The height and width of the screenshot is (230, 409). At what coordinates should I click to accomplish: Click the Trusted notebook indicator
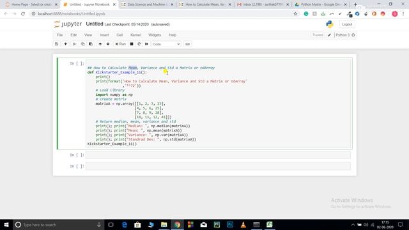pos(318,35)
